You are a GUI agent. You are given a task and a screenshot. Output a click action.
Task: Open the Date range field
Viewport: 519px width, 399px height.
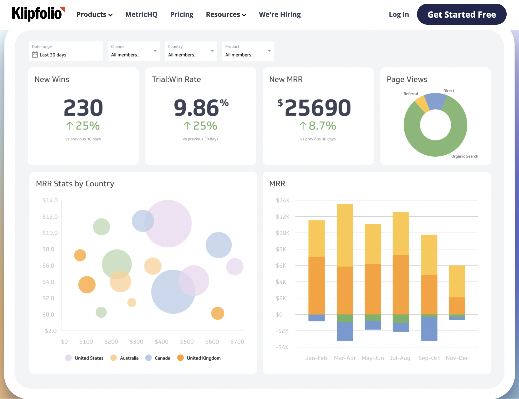tap(66, 51)
